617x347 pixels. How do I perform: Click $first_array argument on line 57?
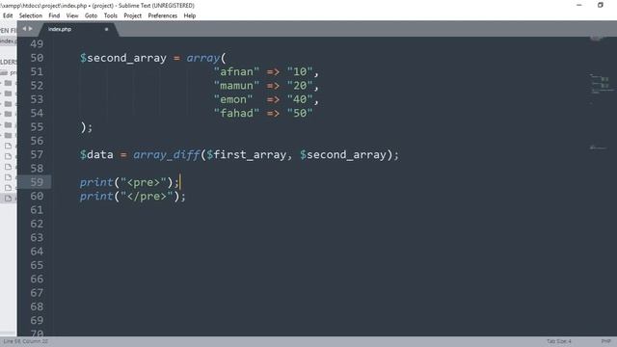pyautogui.click(x=247, y=154)
